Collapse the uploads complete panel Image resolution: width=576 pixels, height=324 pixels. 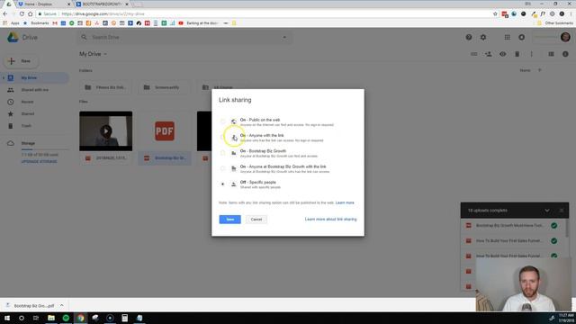click(x=547, y=211)
